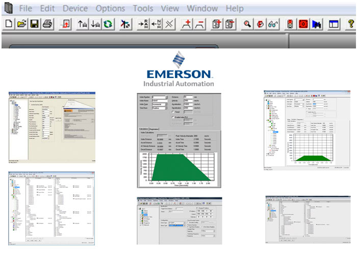Click the arrow-from-NVM toolbar icon
357x255 pixels.
tap(156, 24)
